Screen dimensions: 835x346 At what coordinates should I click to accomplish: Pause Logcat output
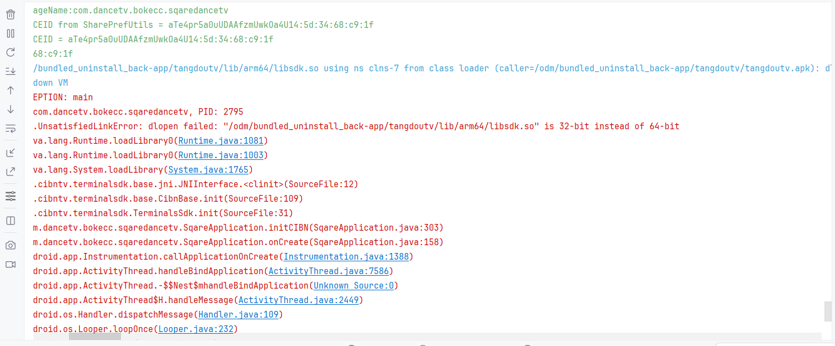(x=10, y=33)
